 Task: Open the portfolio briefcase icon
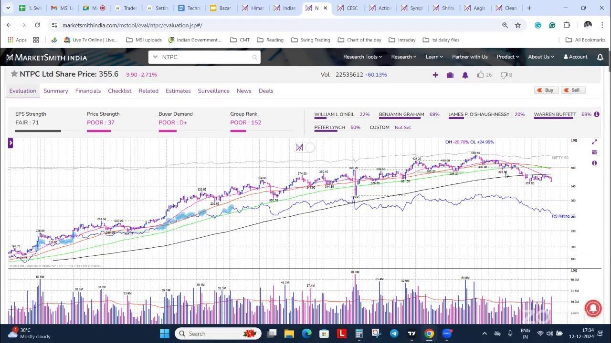[x=450, y=75]
